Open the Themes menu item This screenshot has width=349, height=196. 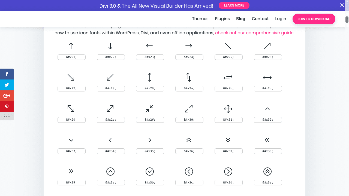pyautogui.click(x=200, y=19)
